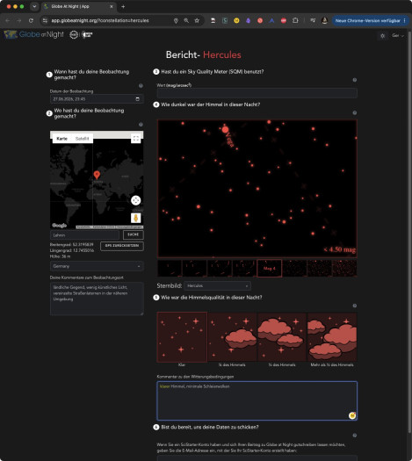Screen dimensions: 412x461
Task: Choose the Mag 4 star chart thumbnail
Action: coord(270,268)
